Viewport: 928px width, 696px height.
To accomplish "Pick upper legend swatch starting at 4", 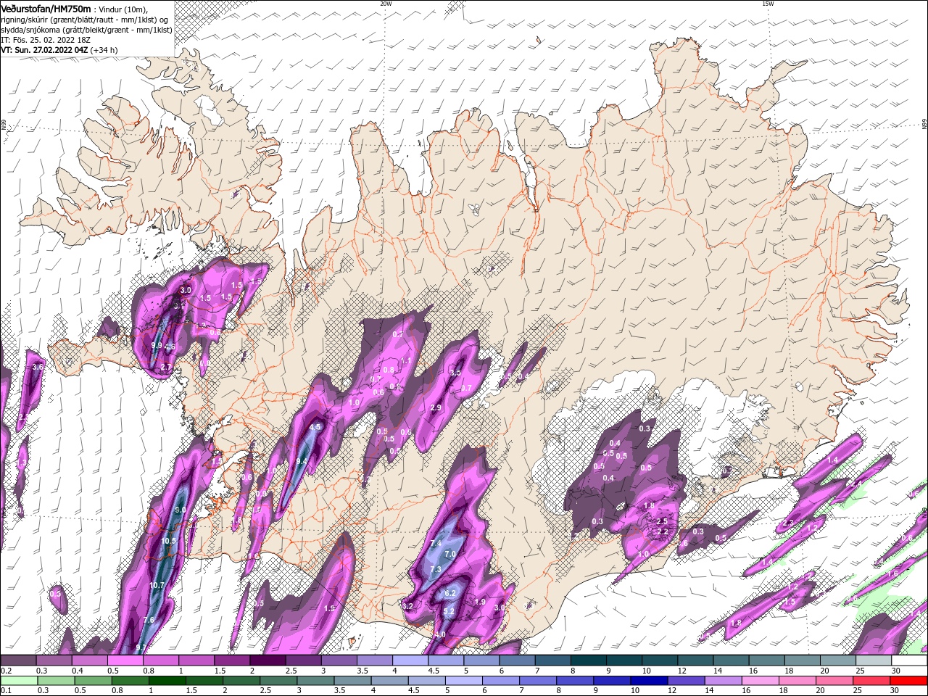I will 411,660.
